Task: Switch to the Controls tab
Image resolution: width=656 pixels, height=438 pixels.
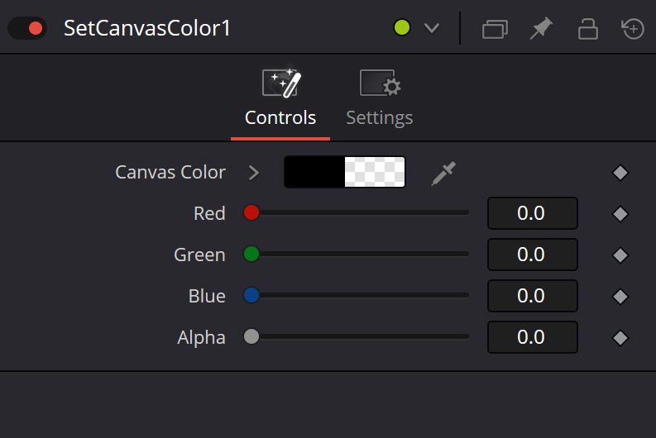Action: click(280, 98)
